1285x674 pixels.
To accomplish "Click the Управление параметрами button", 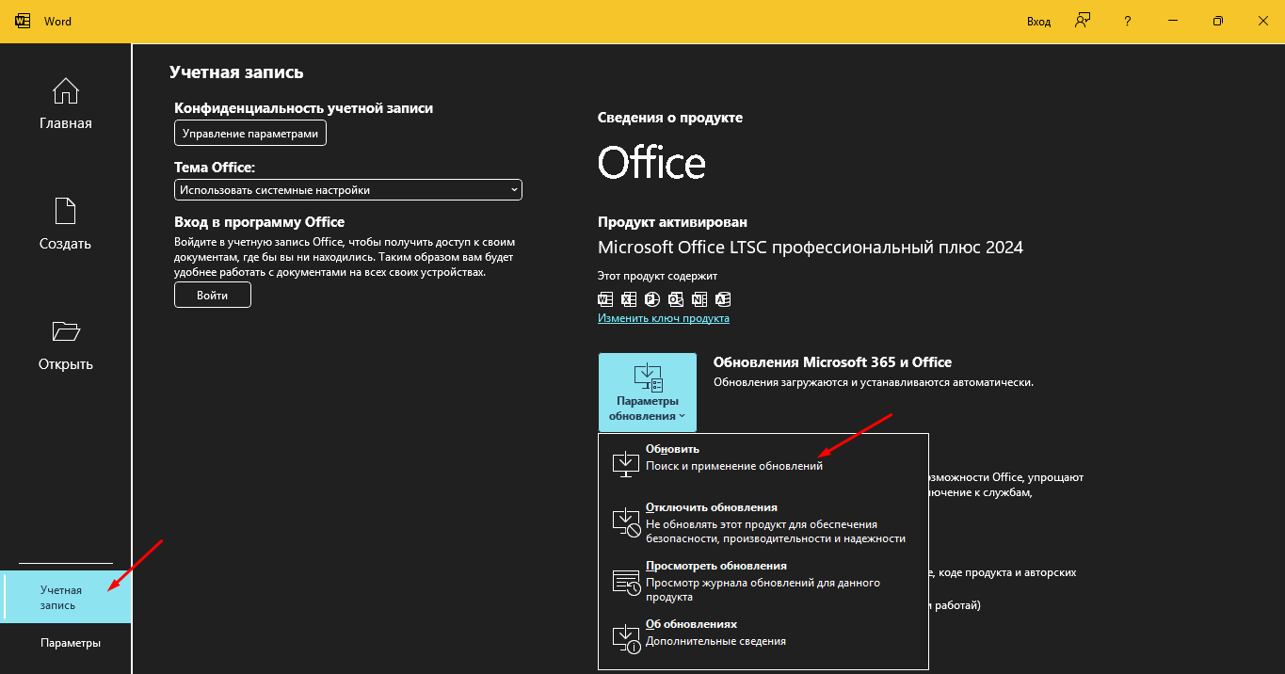I will tap(250, 134).
